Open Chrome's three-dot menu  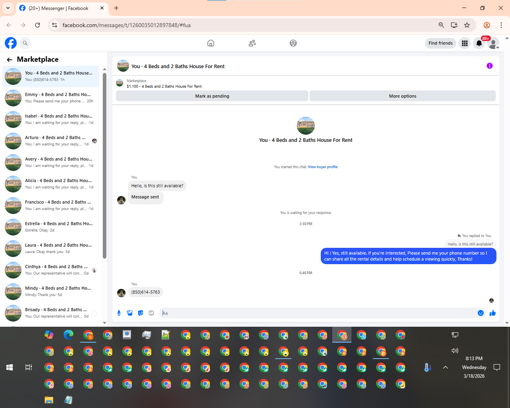click(x=501, y=25)
